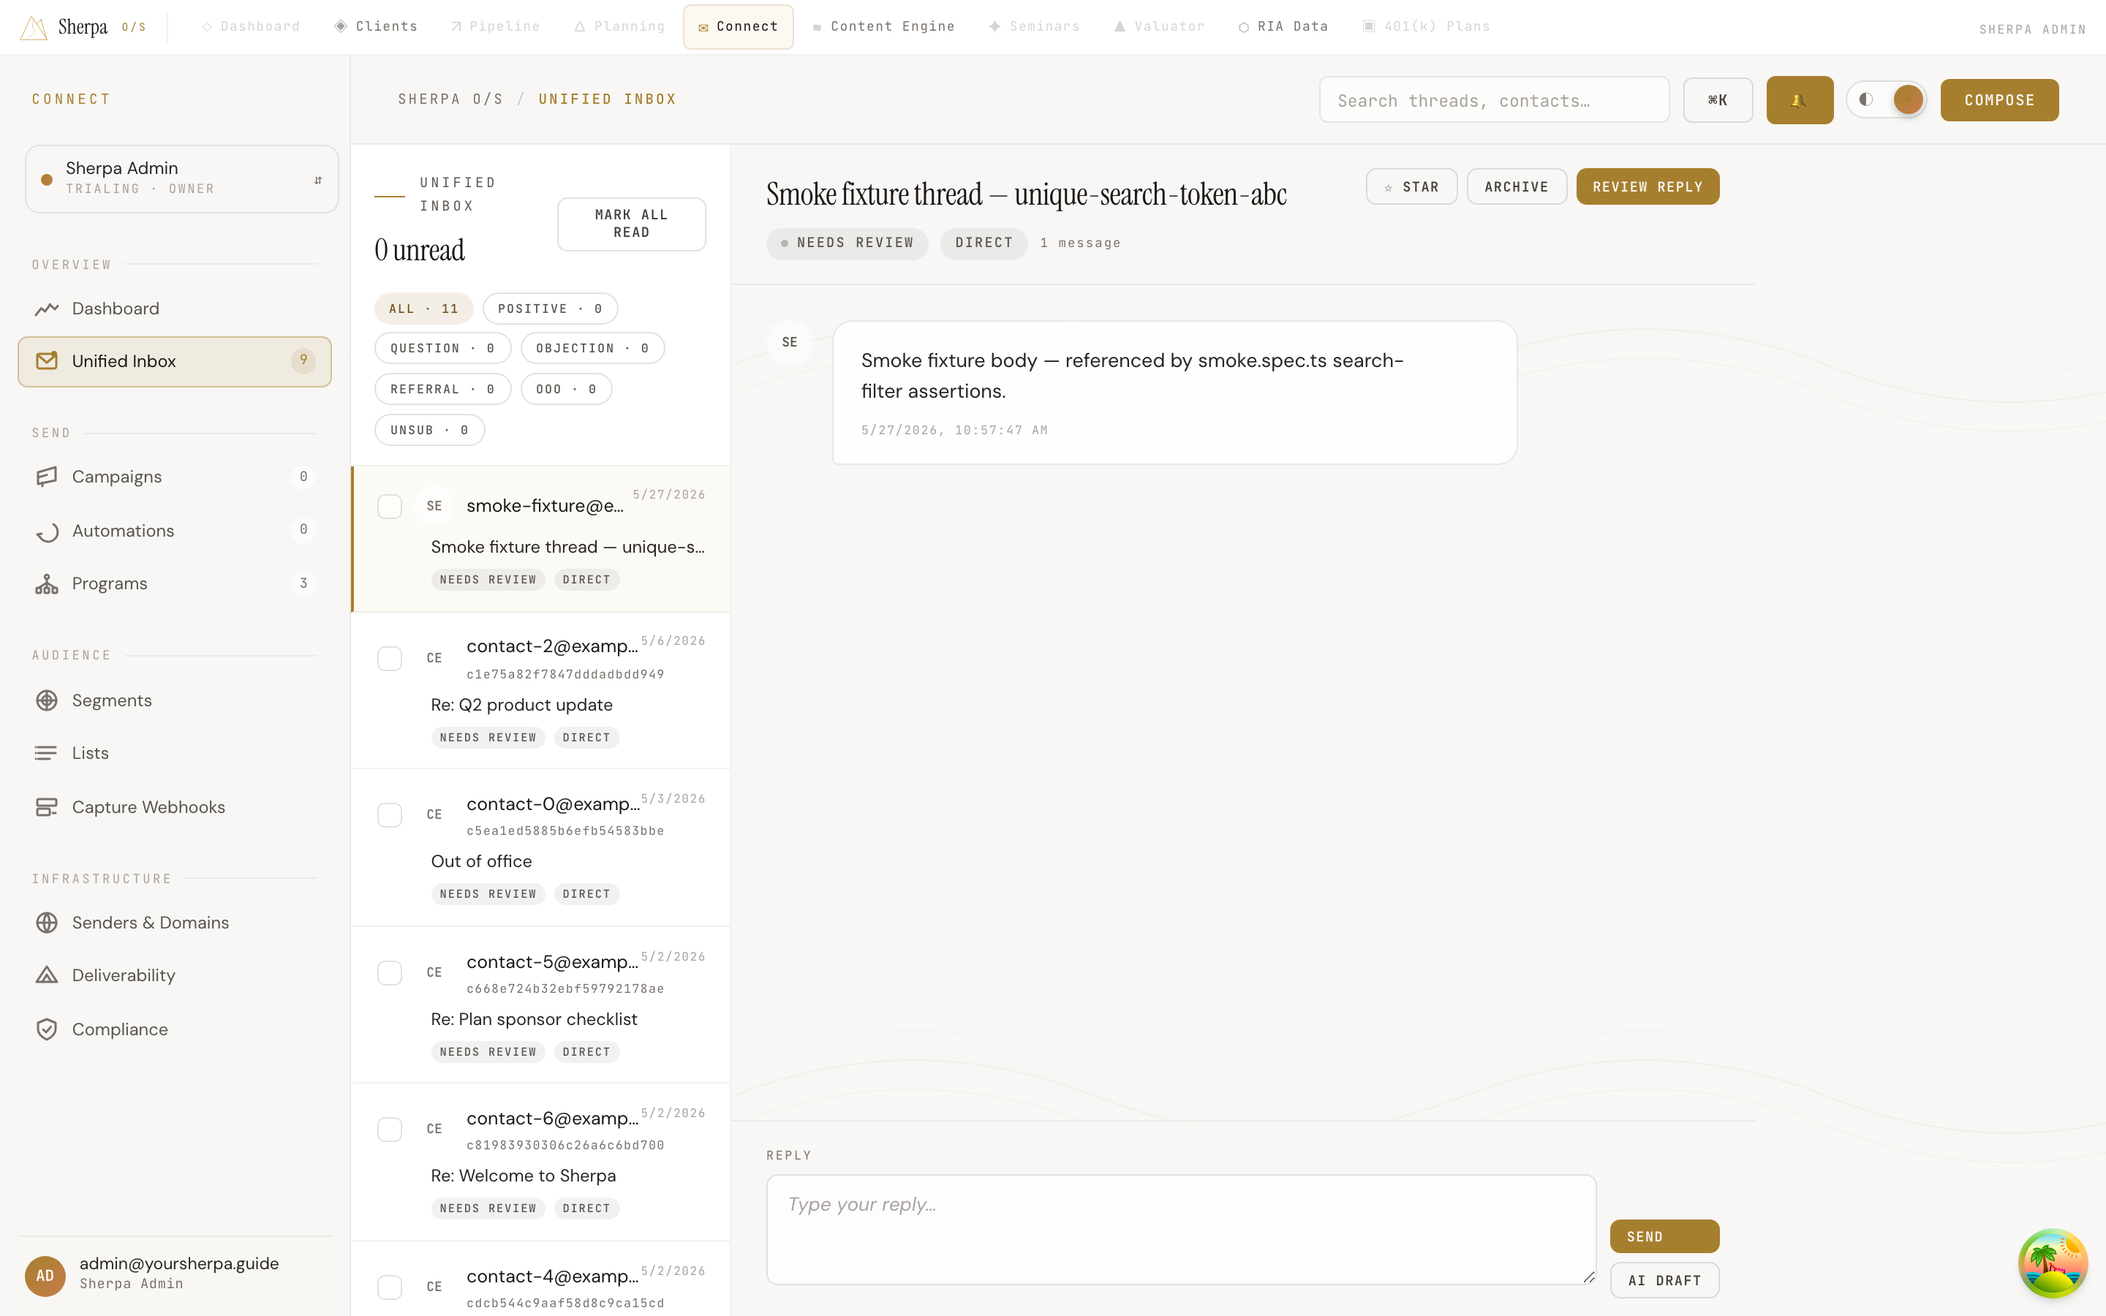
Task: Open the Out of office thread
Action: pyautogui.click(x=540, y=847)
